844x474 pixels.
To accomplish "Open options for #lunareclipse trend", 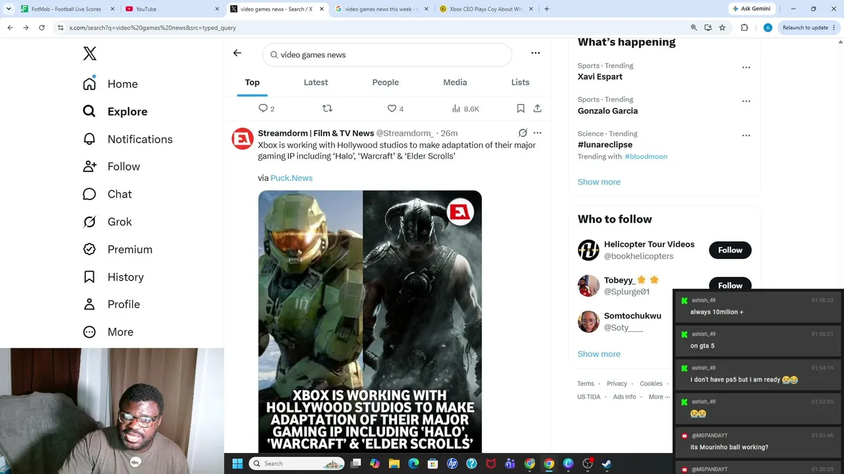I will tap(746, 136).
